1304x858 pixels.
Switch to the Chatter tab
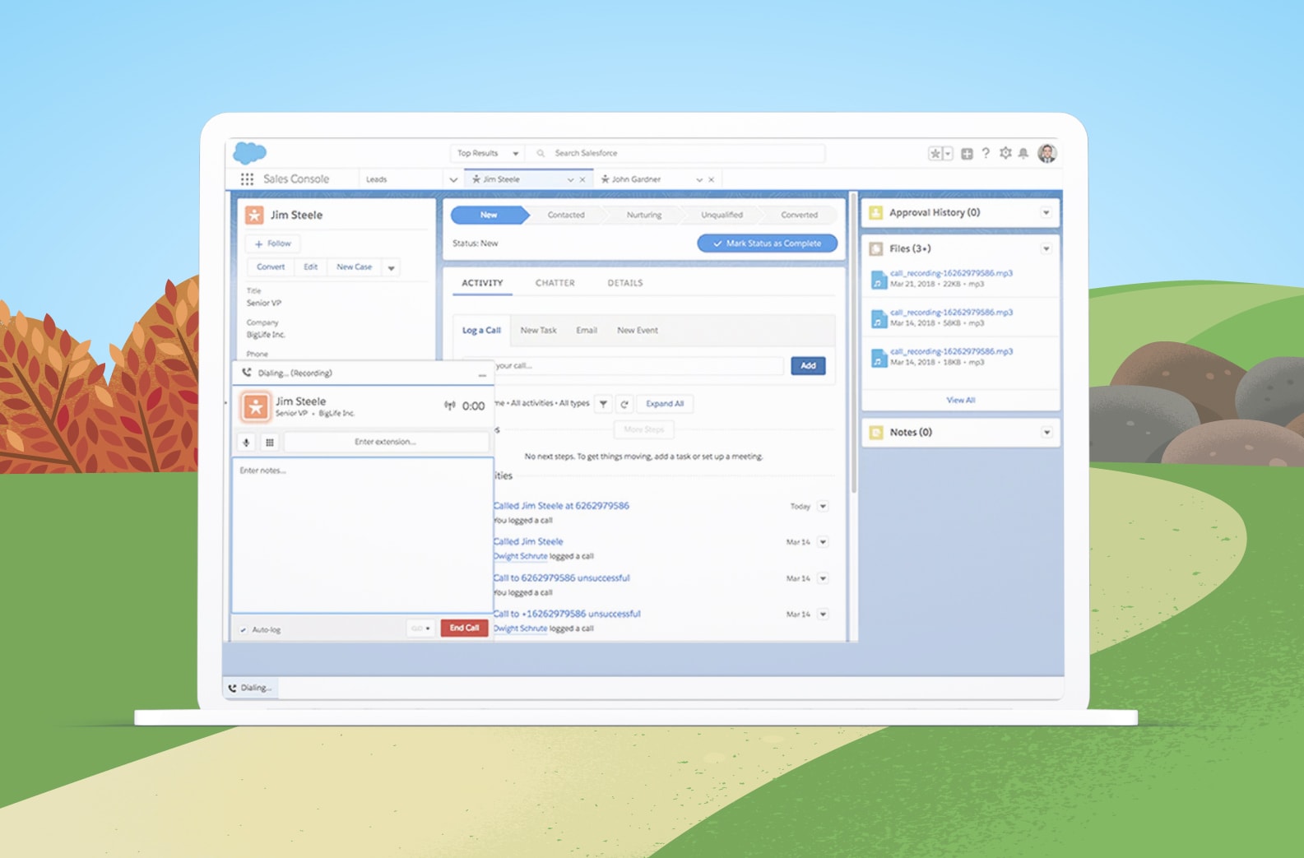pos(555,283)
